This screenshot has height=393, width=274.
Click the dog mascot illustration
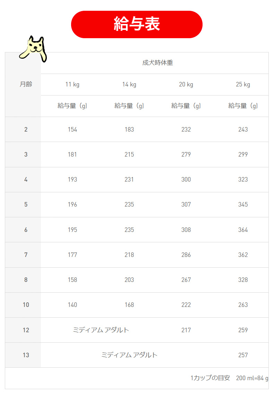pos(34,49)
